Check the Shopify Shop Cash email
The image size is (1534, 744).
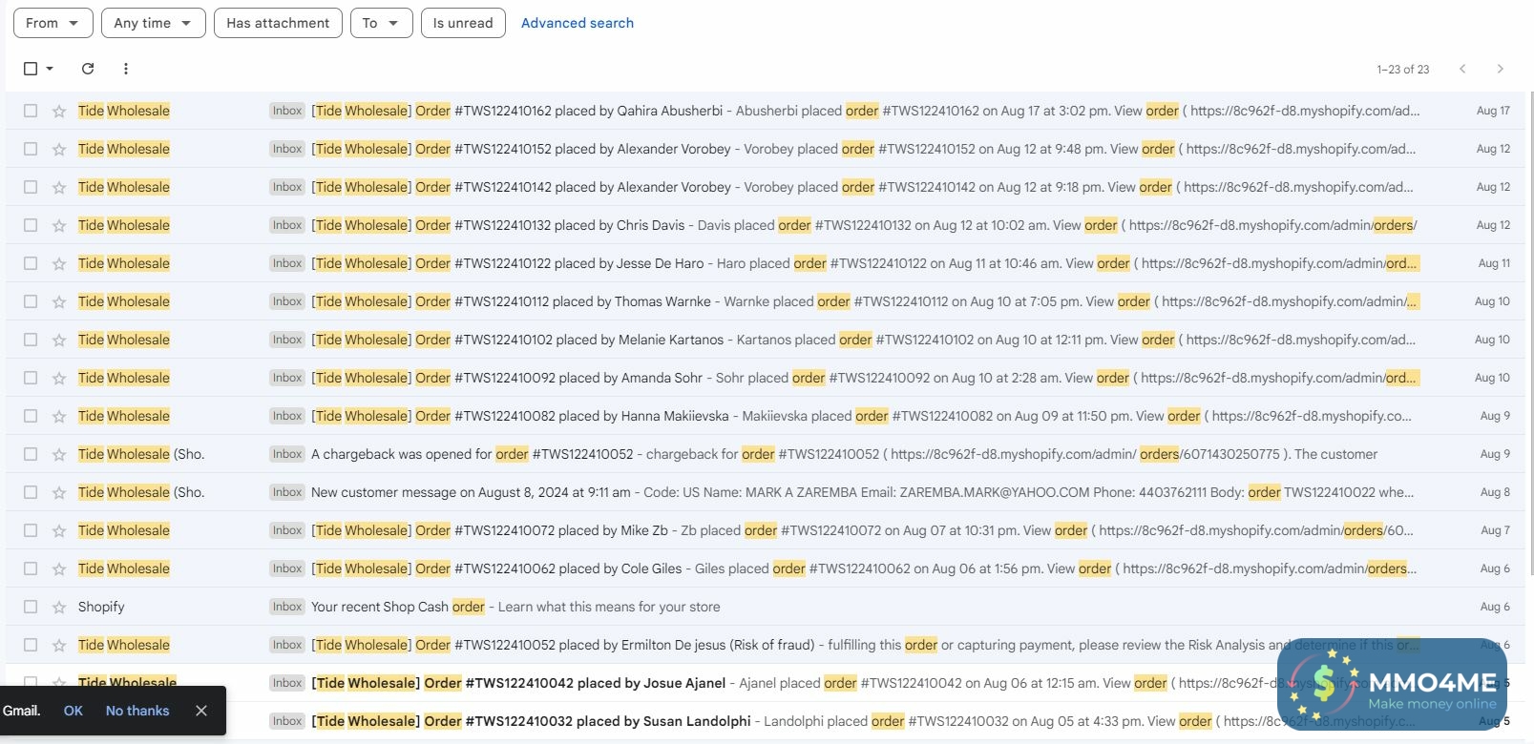31,607
